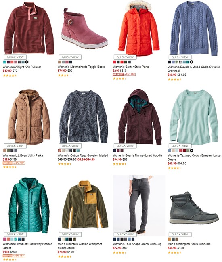Pick the tan color swatch for Stonington Boots

click(170, 239)
